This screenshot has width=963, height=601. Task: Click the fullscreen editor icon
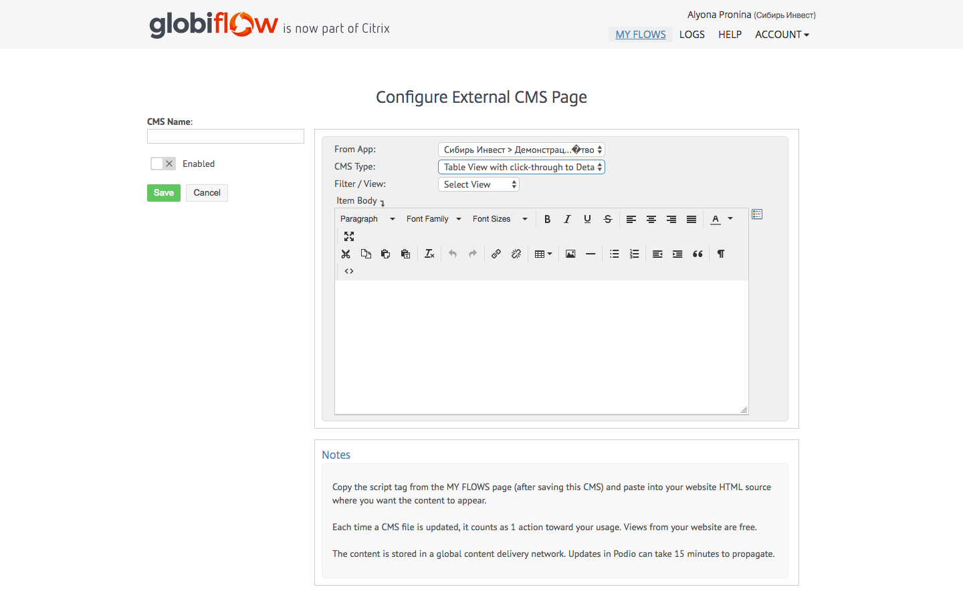[349, 236]
